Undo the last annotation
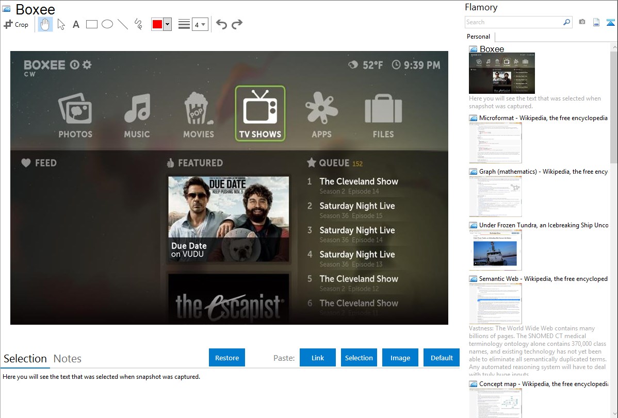The height and width of the screenshot is (418, 618). tap(221, 24)
